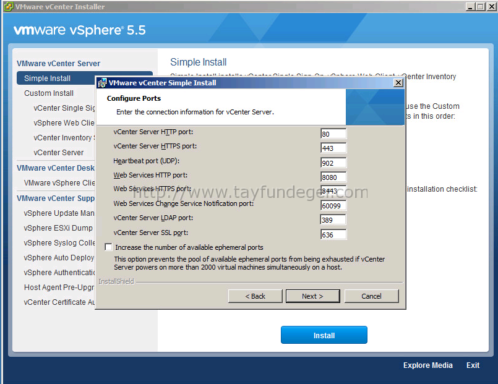Click the "VMware vCenter Support Tools" sidebar heading
Image resolution: width=498 pixels, height=384 pixels.
56,198
